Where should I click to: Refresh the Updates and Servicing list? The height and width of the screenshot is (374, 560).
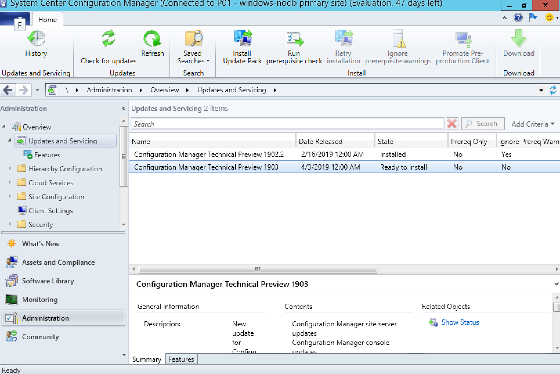pyautogui.click(x=152, y=43)
